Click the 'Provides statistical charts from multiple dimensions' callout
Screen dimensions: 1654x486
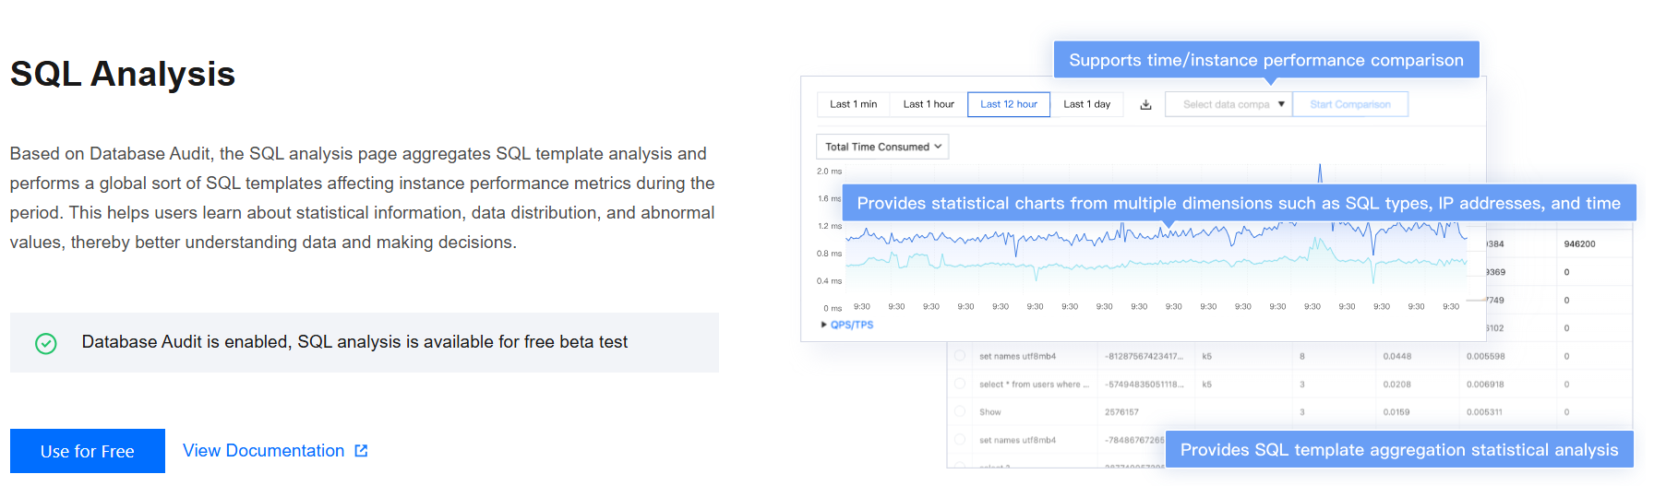(x=1238, y=204)
